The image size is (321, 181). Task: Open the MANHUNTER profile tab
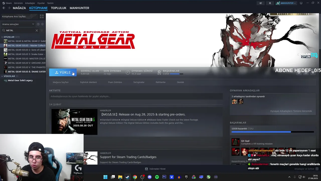click(79, 8)
